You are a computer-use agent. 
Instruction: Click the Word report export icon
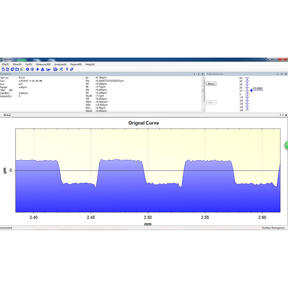(x=61, y=69)
